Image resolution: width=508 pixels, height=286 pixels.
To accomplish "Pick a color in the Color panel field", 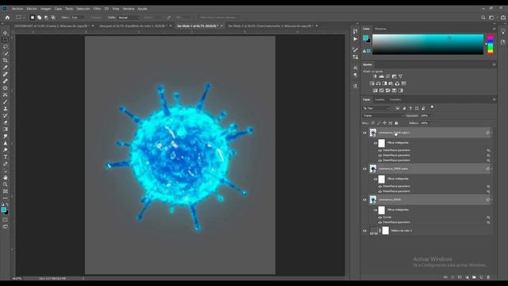I will pos(428,44).
